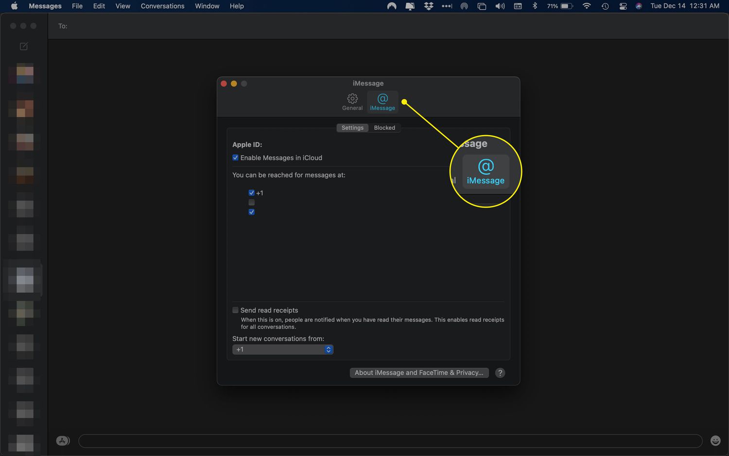Open the App Store apps button
Viewport: 729px width, 456px height.
(63, 440)
